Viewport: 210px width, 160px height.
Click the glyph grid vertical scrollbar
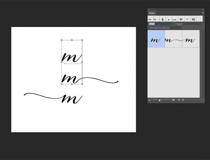tap(202, 64)
